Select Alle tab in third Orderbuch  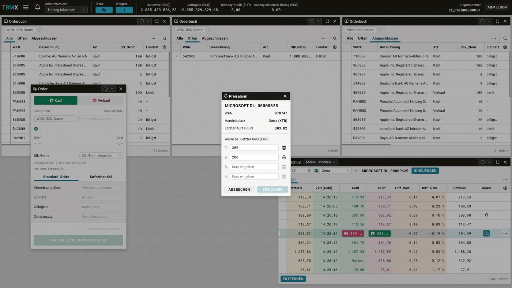[x=350, y=38]
